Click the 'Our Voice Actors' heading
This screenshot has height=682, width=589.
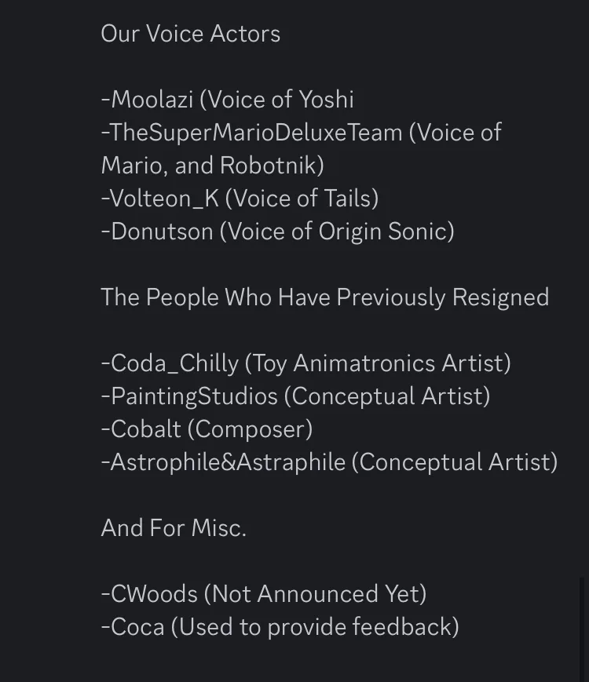191,34
